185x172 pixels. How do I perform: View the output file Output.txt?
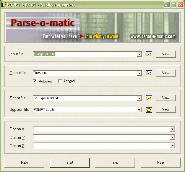pyautogui.click(x=166, y=73)
